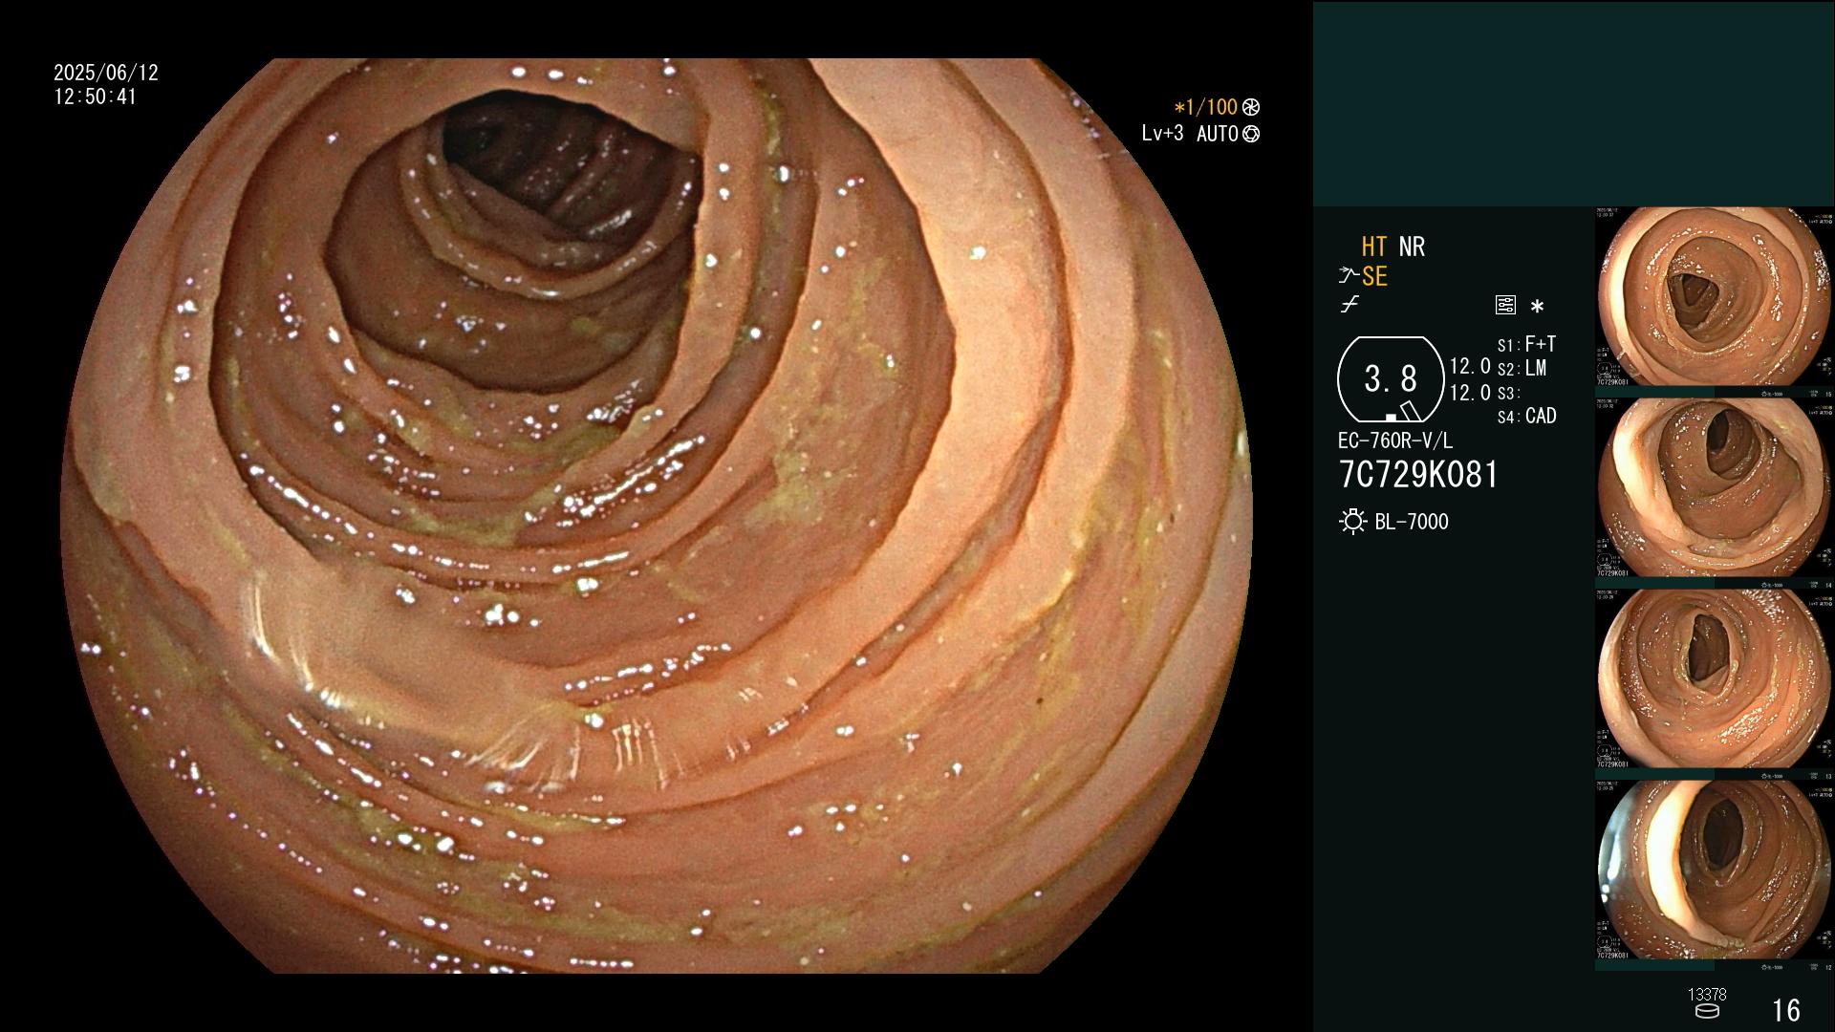Click the empty S3: switch assignment label

point(1508,394)
